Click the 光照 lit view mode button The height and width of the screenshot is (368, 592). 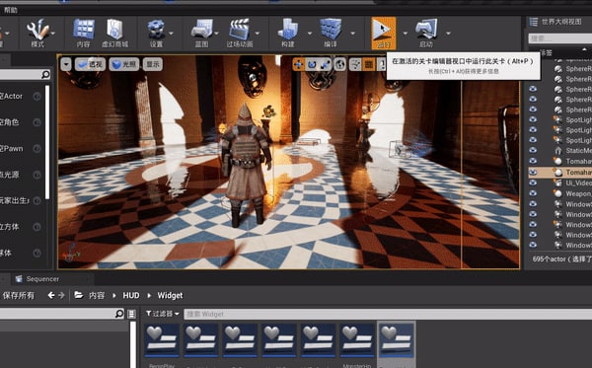pos(124,64)
